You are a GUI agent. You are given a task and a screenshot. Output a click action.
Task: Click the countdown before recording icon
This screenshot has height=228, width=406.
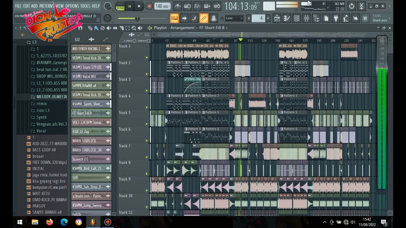pos(197,6)
